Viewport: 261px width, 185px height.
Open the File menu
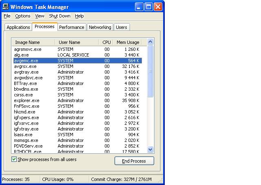[x=7, y=16]
